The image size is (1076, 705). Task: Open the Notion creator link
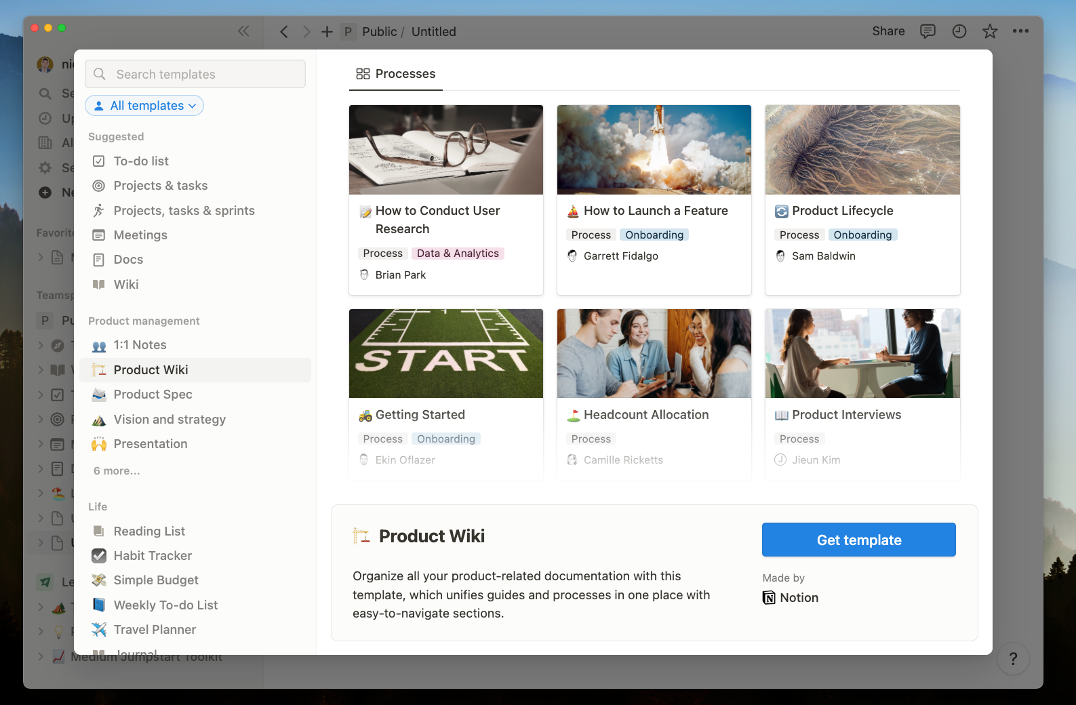tap(791, 598)
